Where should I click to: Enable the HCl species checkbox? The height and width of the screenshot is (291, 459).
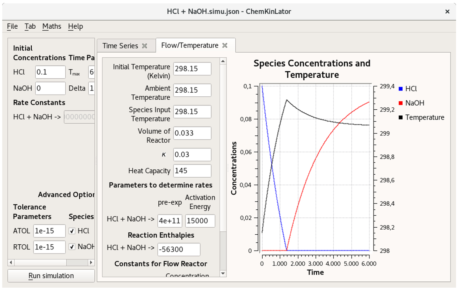point(71,231)
